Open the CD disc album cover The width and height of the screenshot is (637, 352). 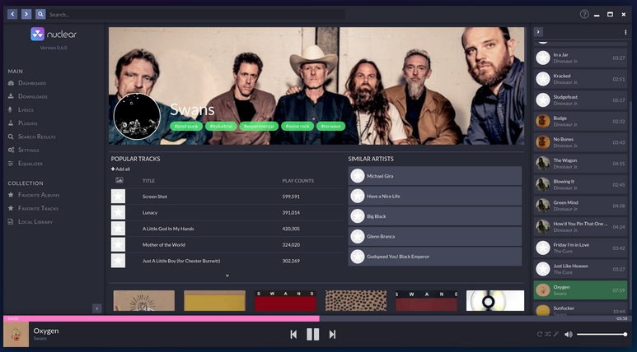point(495,300)
